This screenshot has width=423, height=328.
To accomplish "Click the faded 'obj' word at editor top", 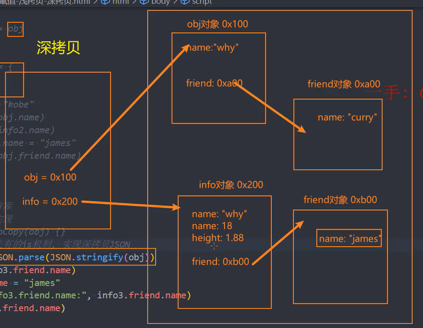I will tap(15, 29).
